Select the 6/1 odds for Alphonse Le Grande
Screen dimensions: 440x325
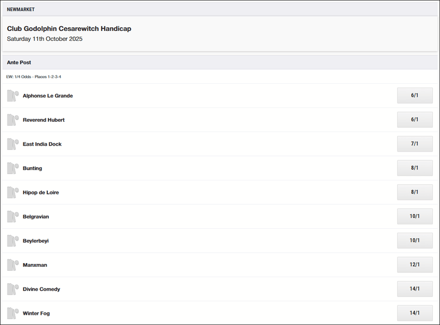pos(415,96)
